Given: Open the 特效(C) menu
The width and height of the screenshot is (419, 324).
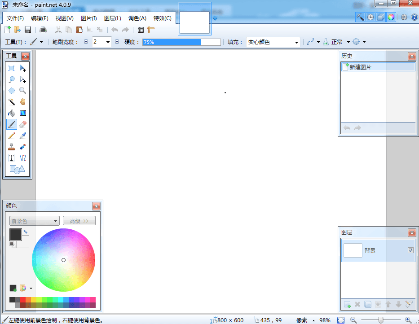Looking at the screenshot, I should tap(162, 18).
